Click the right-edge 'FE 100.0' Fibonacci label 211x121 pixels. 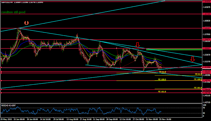click(x=198, y=79)
